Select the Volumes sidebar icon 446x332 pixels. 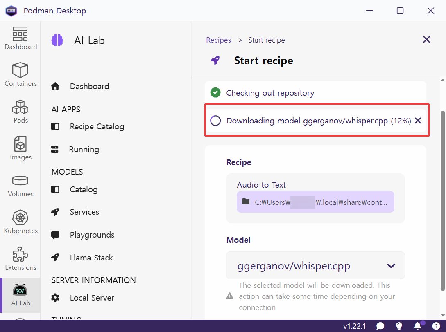coord(20,185)
